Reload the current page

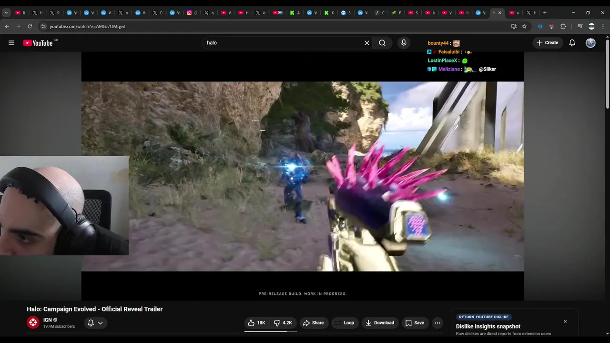30,26
